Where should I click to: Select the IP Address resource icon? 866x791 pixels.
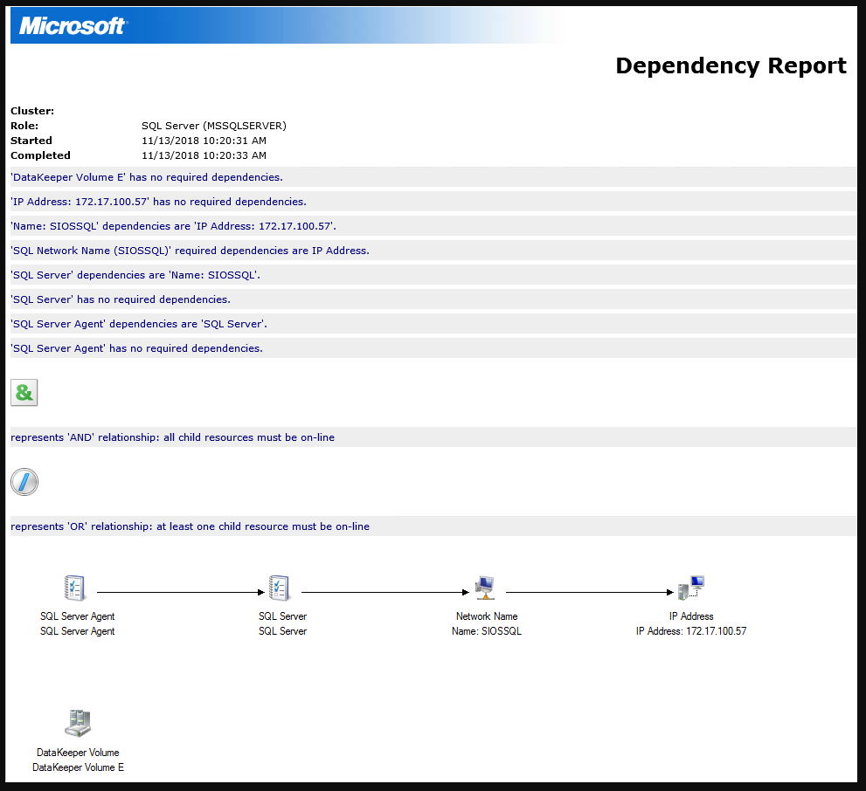point(691,588)
